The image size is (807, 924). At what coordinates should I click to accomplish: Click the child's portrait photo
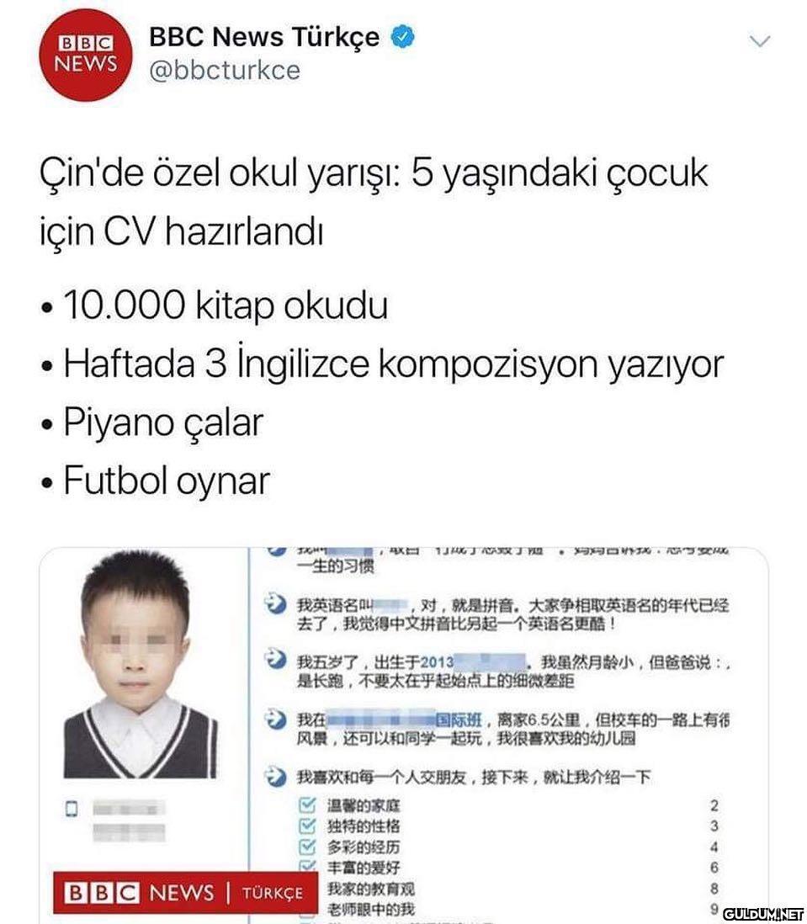pyautogui.click(x=141, y=665)
